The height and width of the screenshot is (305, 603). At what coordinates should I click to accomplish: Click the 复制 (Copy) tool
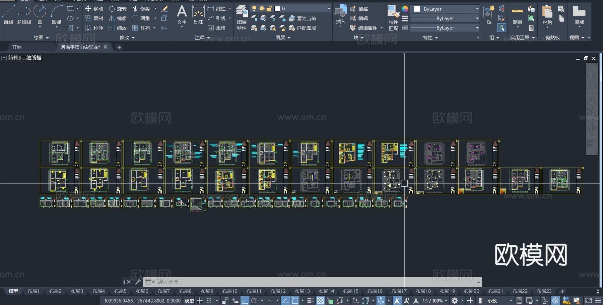(x=94, y=18)
